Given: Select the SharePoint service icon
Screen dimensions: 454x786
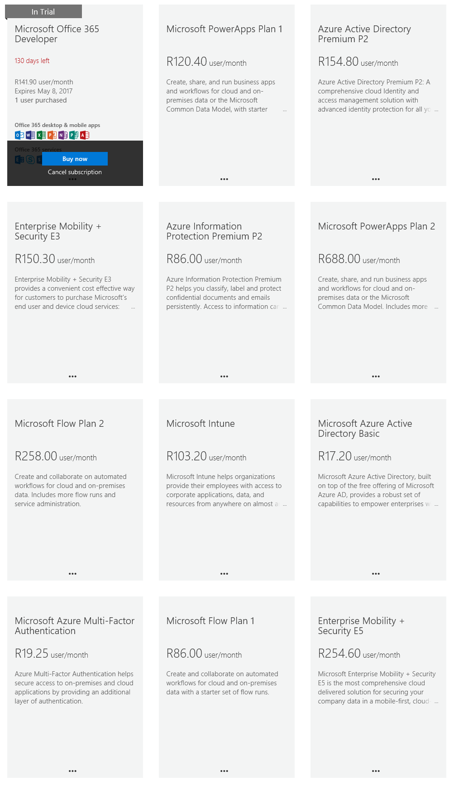Looking at the screenshot, I should tap(39, 159).
